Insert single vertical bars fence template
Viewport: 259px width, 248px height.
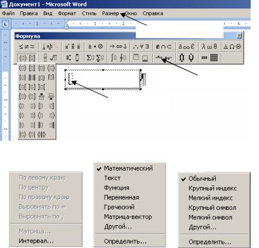pyautogui.click(x=22, y=77)
